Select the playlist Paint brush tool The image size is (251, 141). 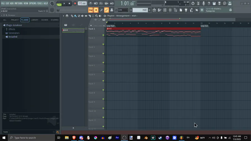click(x=75, y=16)
